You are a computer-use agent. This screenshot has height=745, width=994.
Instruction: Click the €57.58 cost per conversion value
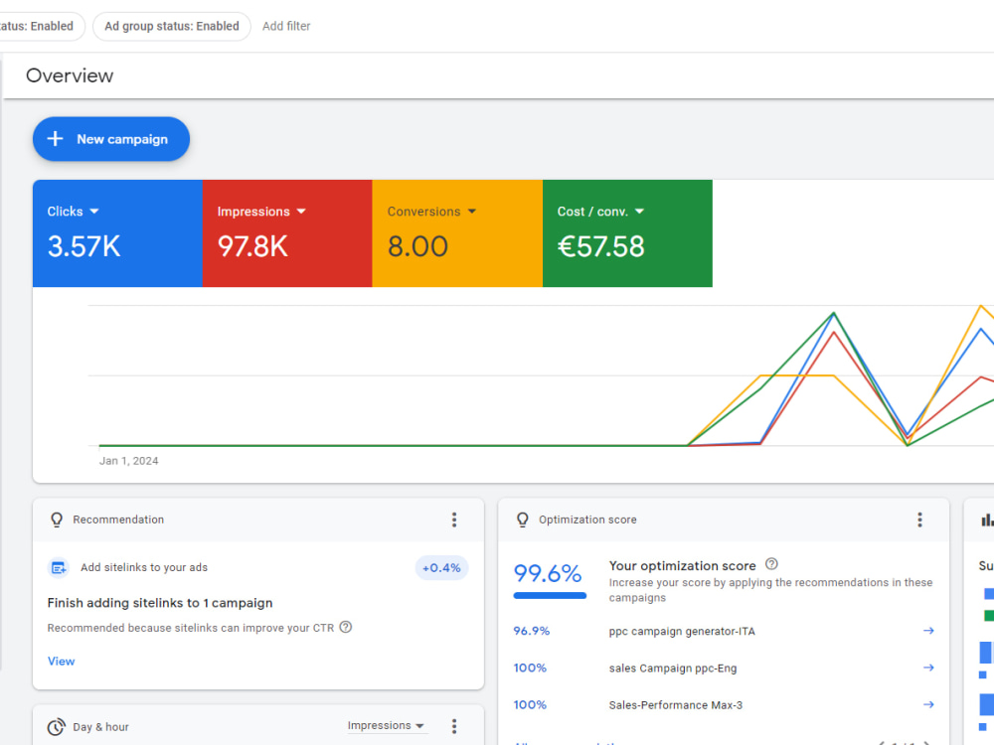[x=600, y=246]
